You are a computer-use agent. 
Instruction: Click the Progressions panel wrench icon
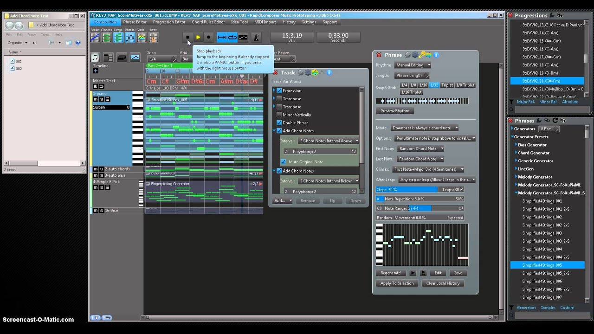point(552,15)
